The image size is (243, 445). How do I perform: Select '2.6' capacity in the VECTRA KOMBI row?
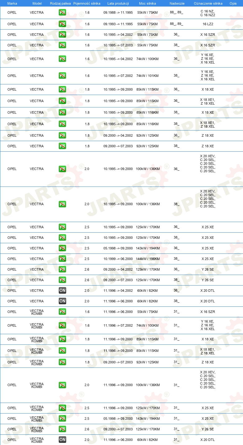click(87, 429)
